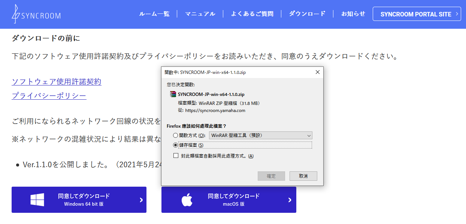The height and width of the screenshot is (224, 466).
Task: Open the プライバシーポリシー link
Action: (x=49, y=96)
